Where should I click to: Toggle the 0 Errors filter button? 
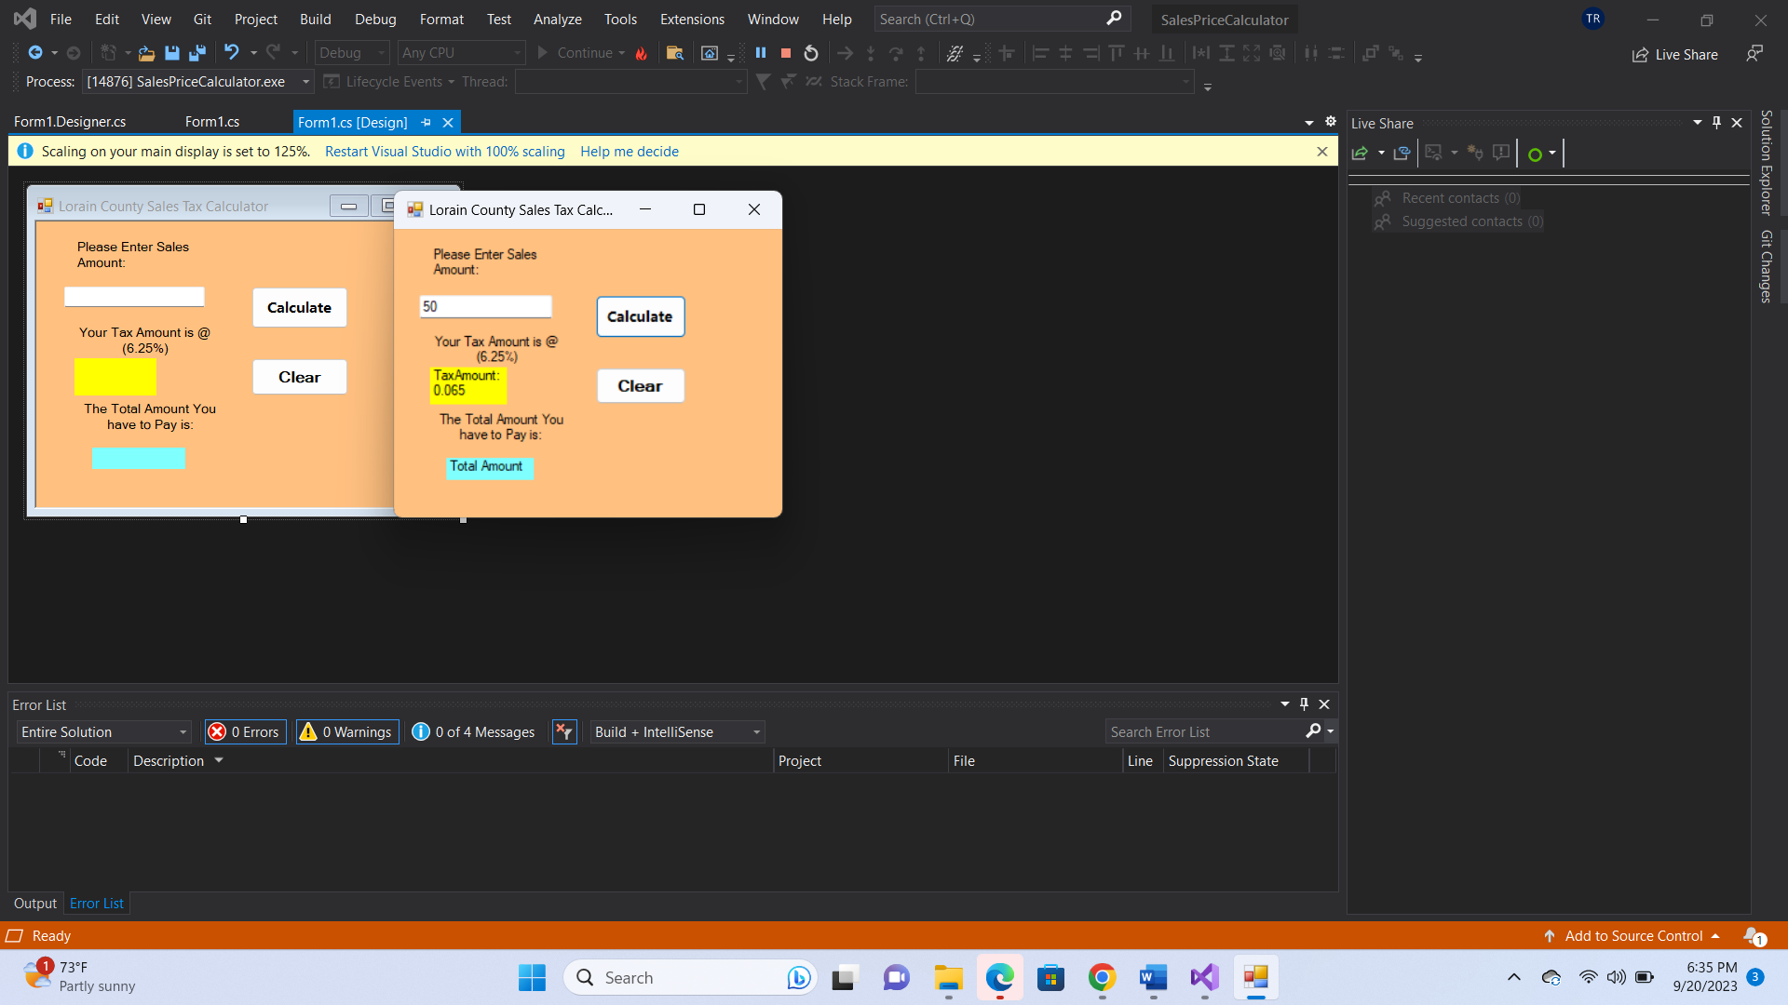[x=245, y=732]
